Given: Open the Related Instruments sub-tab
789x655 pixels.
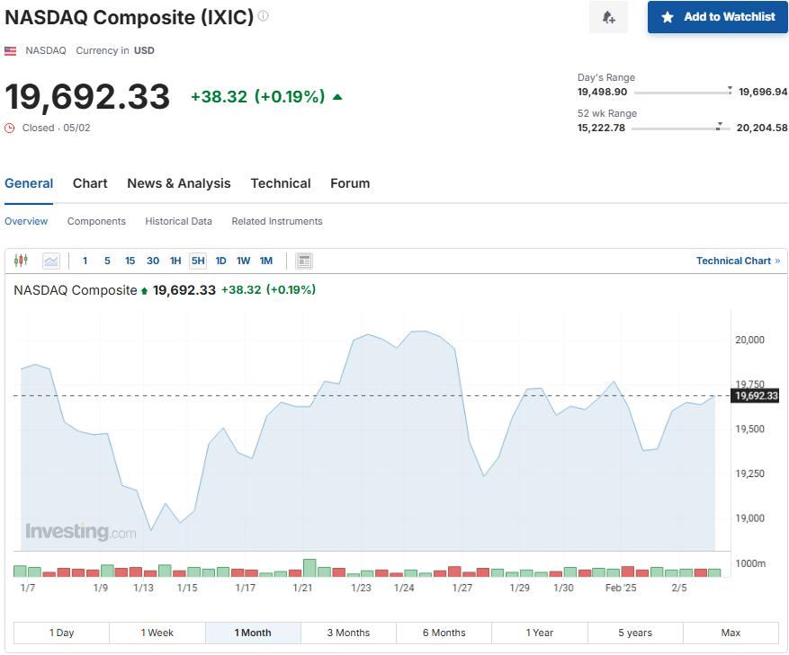Looking at the screenshot, I should (x=277, y=221).
